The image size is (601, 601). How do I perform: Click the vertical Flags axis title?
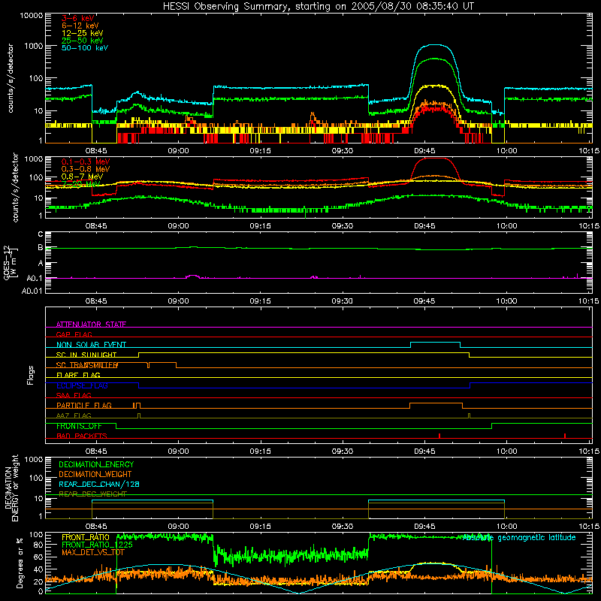30,375
